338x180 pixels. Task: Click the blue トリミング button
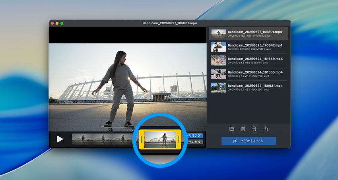(x=194, y=135)
